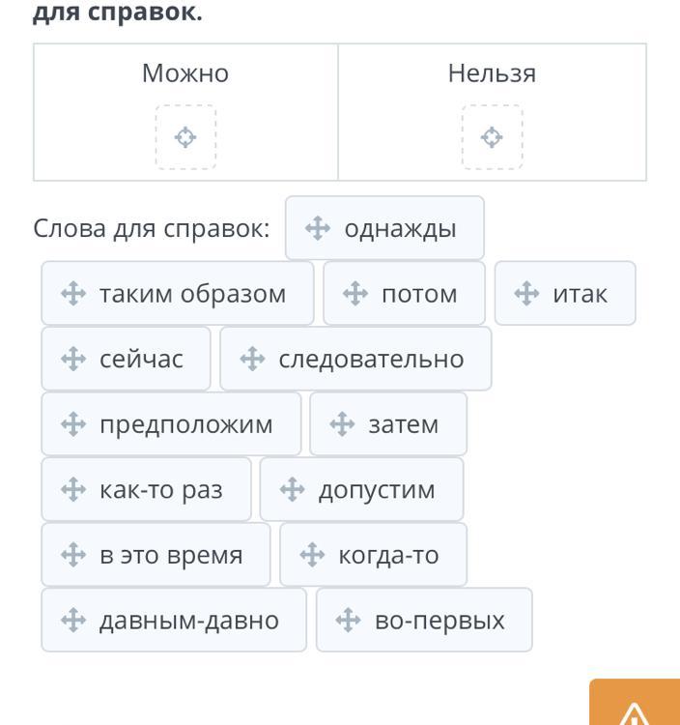Image resolution: width=680 pixels, height=725 pixels.
Task: Choose the 'во-первых' word chip
Action: tap(424, 620)
